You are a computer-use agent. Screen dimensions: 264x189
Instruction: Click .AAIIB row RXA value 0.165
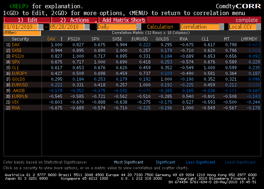188,90
